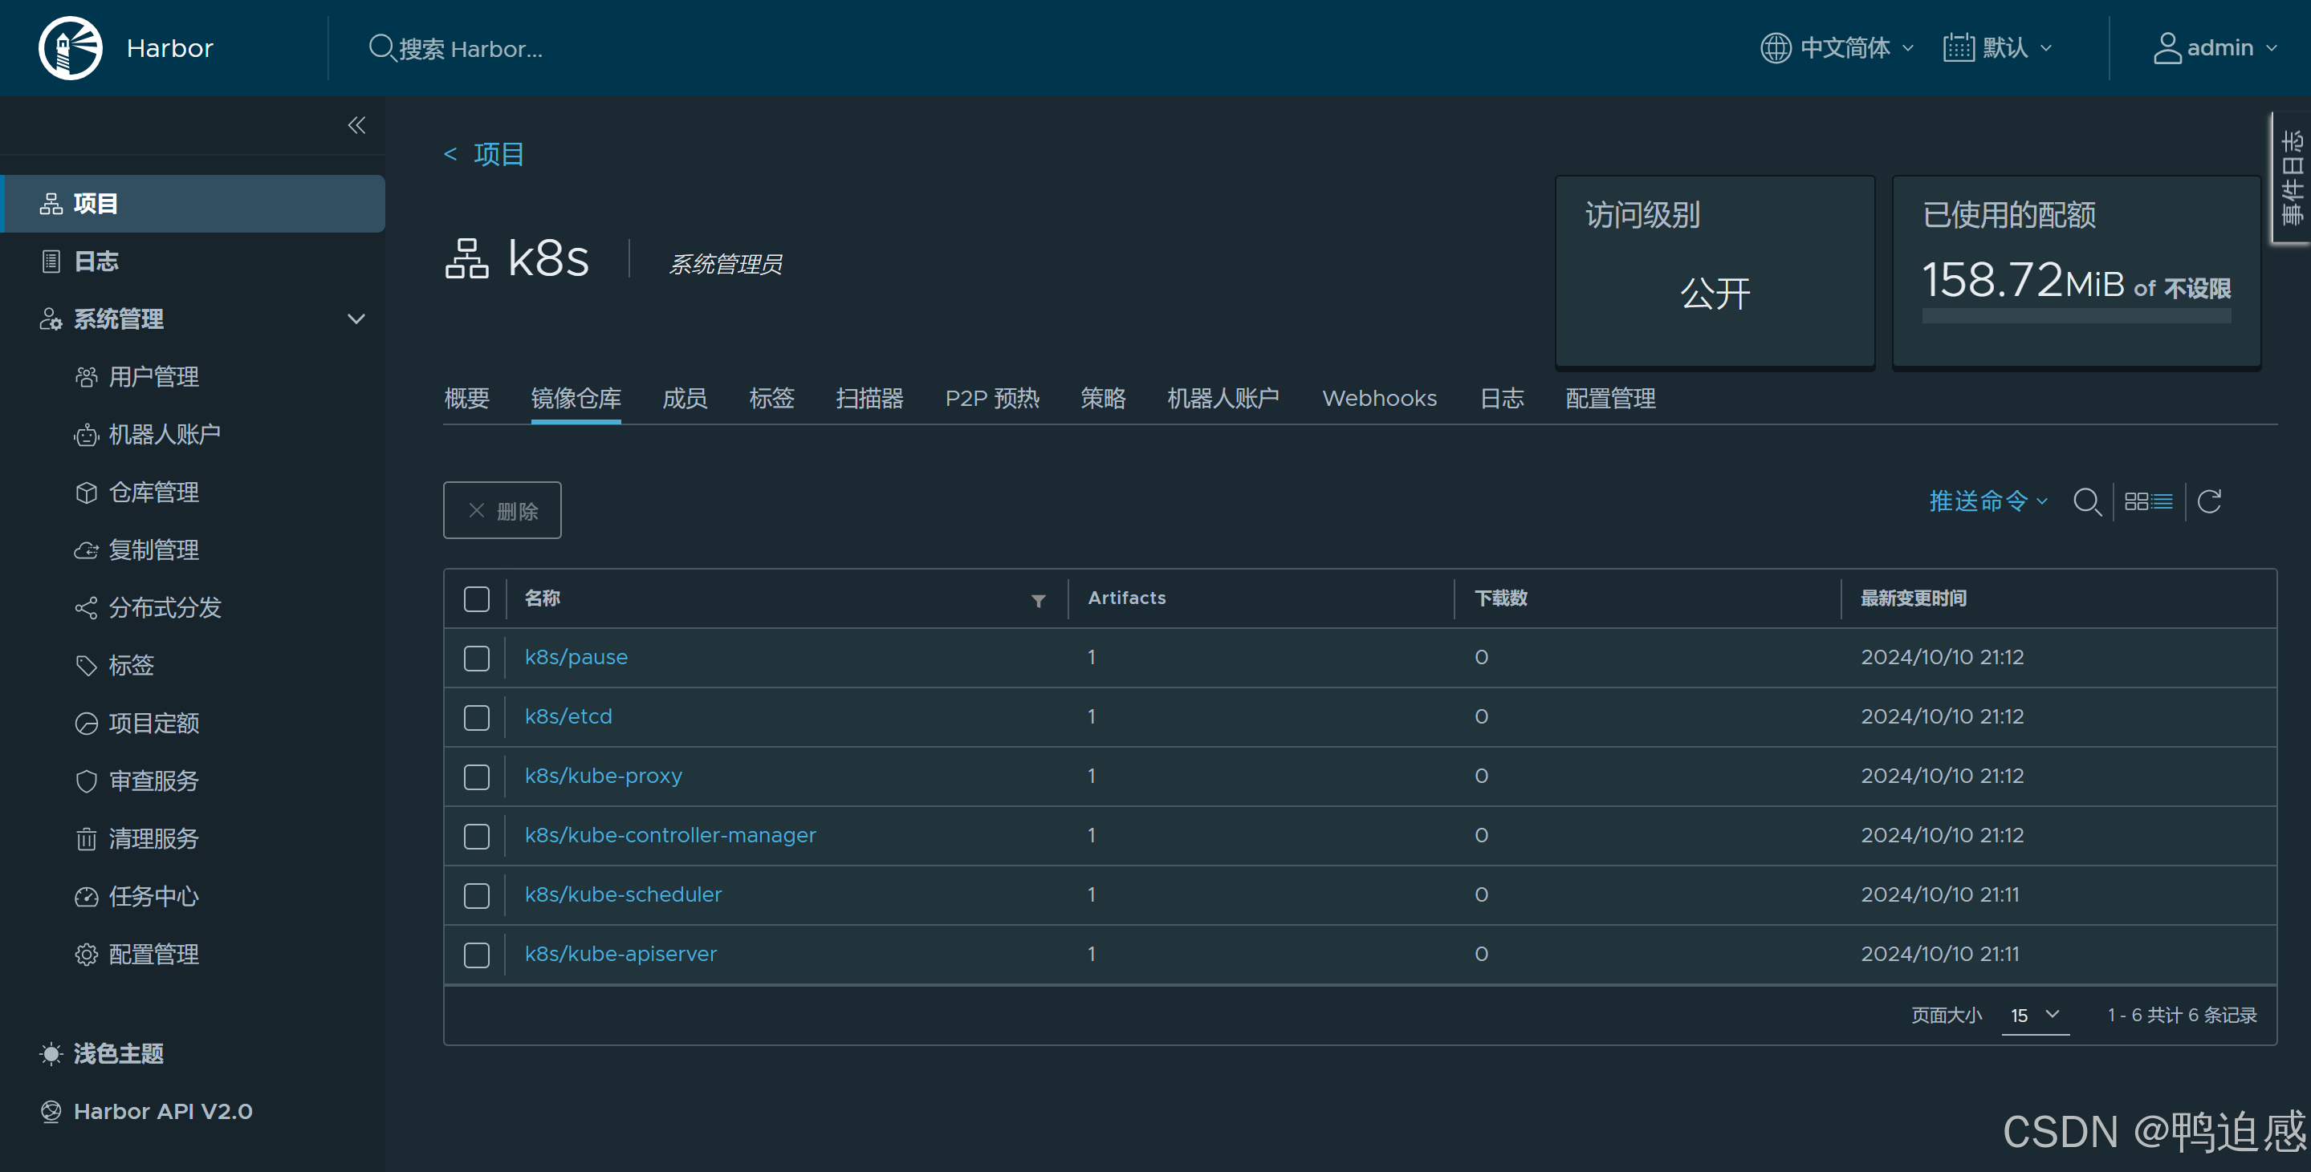The image size is (2311, 1172).
Task: Click the 复制管理 cloud icon
Action: [86, 550]
